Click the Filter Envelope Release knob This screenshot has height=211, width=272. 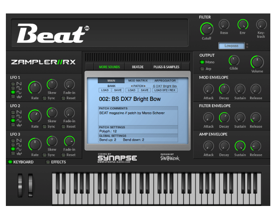(x=256, y=118)
